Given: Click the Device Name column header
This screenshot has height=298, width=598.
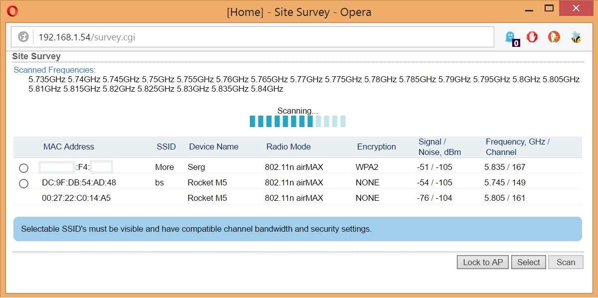Looking at the screenshot, I should pos(213,147).
